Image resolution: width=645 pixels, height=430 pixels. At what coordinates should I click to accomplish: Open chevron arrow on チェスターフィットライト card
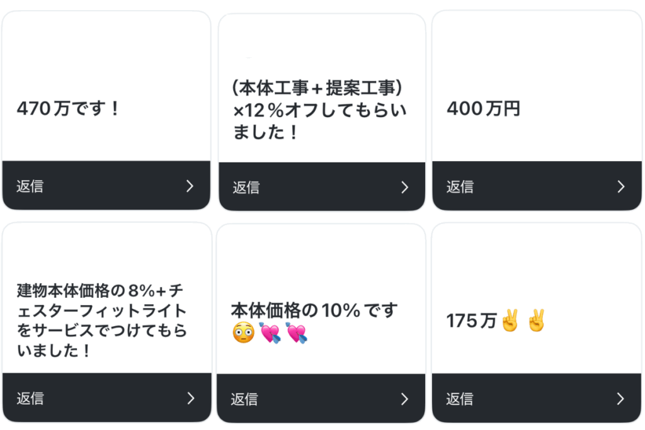click(190, 398)
